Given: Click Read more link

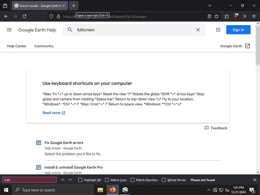Looking at the screenshot, I should [x=54, y=113].
